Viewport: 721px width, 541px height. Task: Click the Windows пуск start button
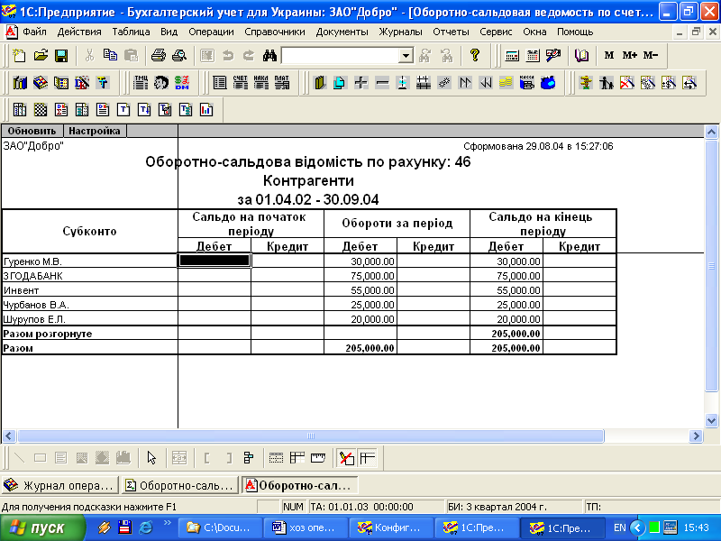click(x=42, y=527)
